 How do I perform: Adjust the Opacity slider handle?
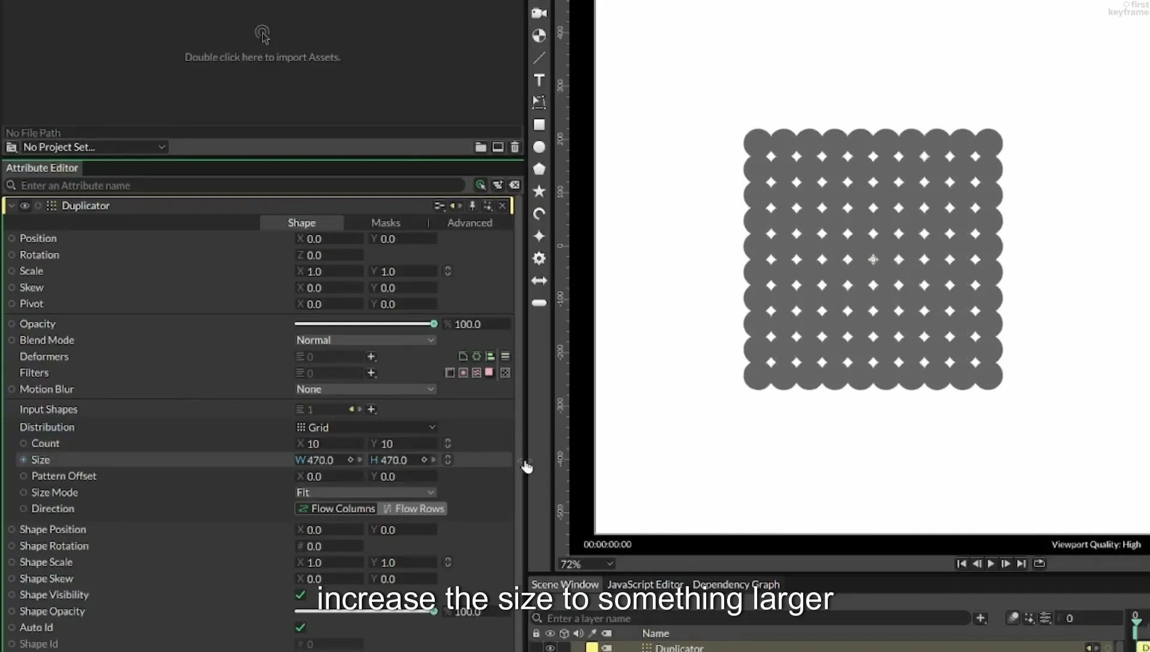pos(434,324)
